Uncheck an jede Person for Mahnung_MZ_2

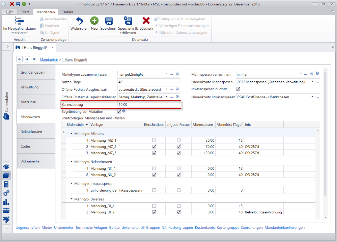179,147
